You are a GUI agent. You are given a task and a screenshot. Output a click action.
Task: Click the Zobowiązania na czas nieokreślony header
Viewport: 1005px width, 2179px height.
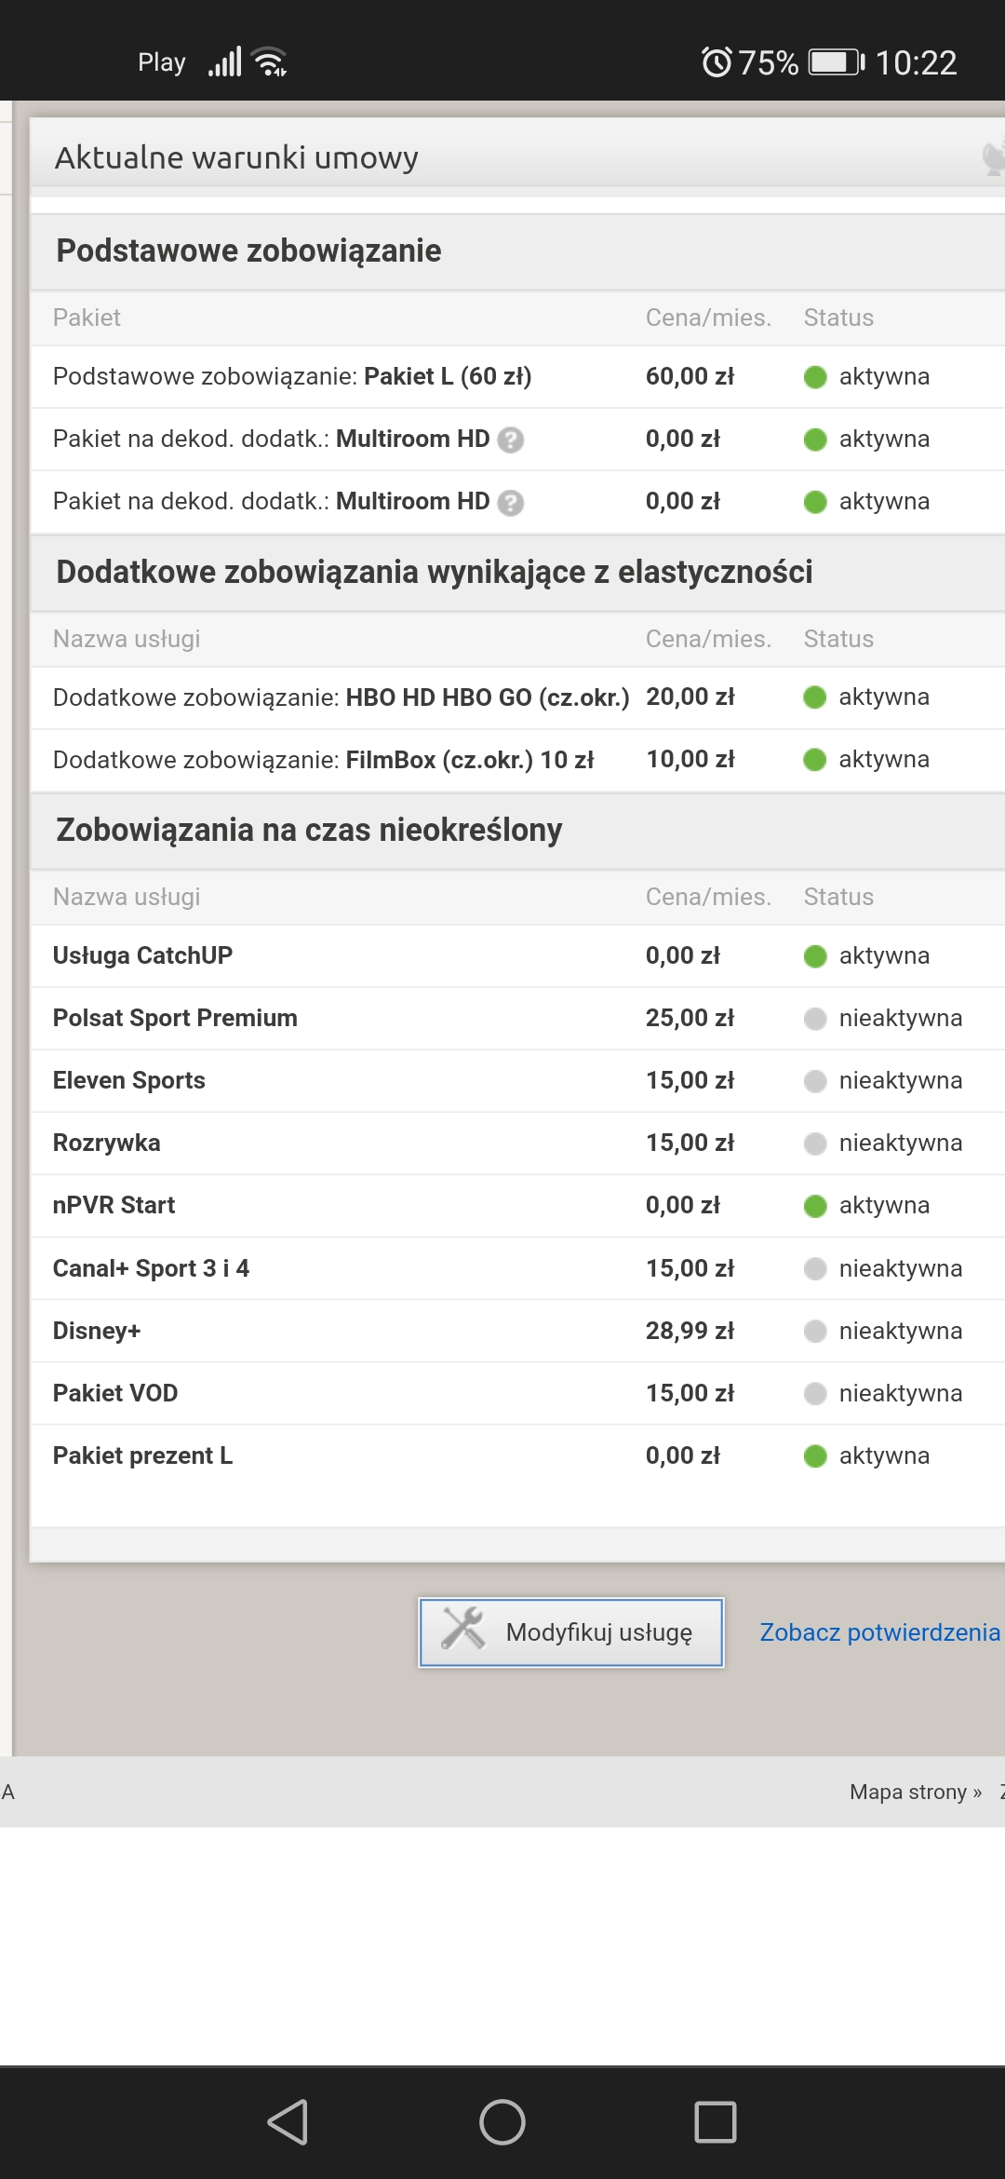pyautogui.click(x=309, y=830)
